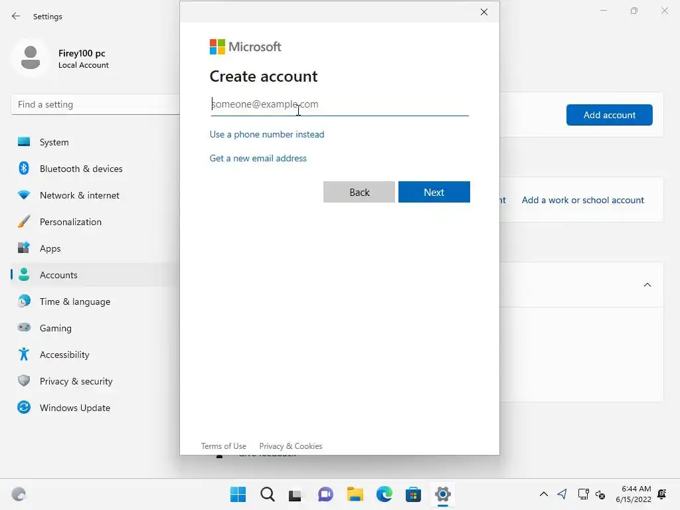Open Privacy & Cookies link

coord(291,446)
